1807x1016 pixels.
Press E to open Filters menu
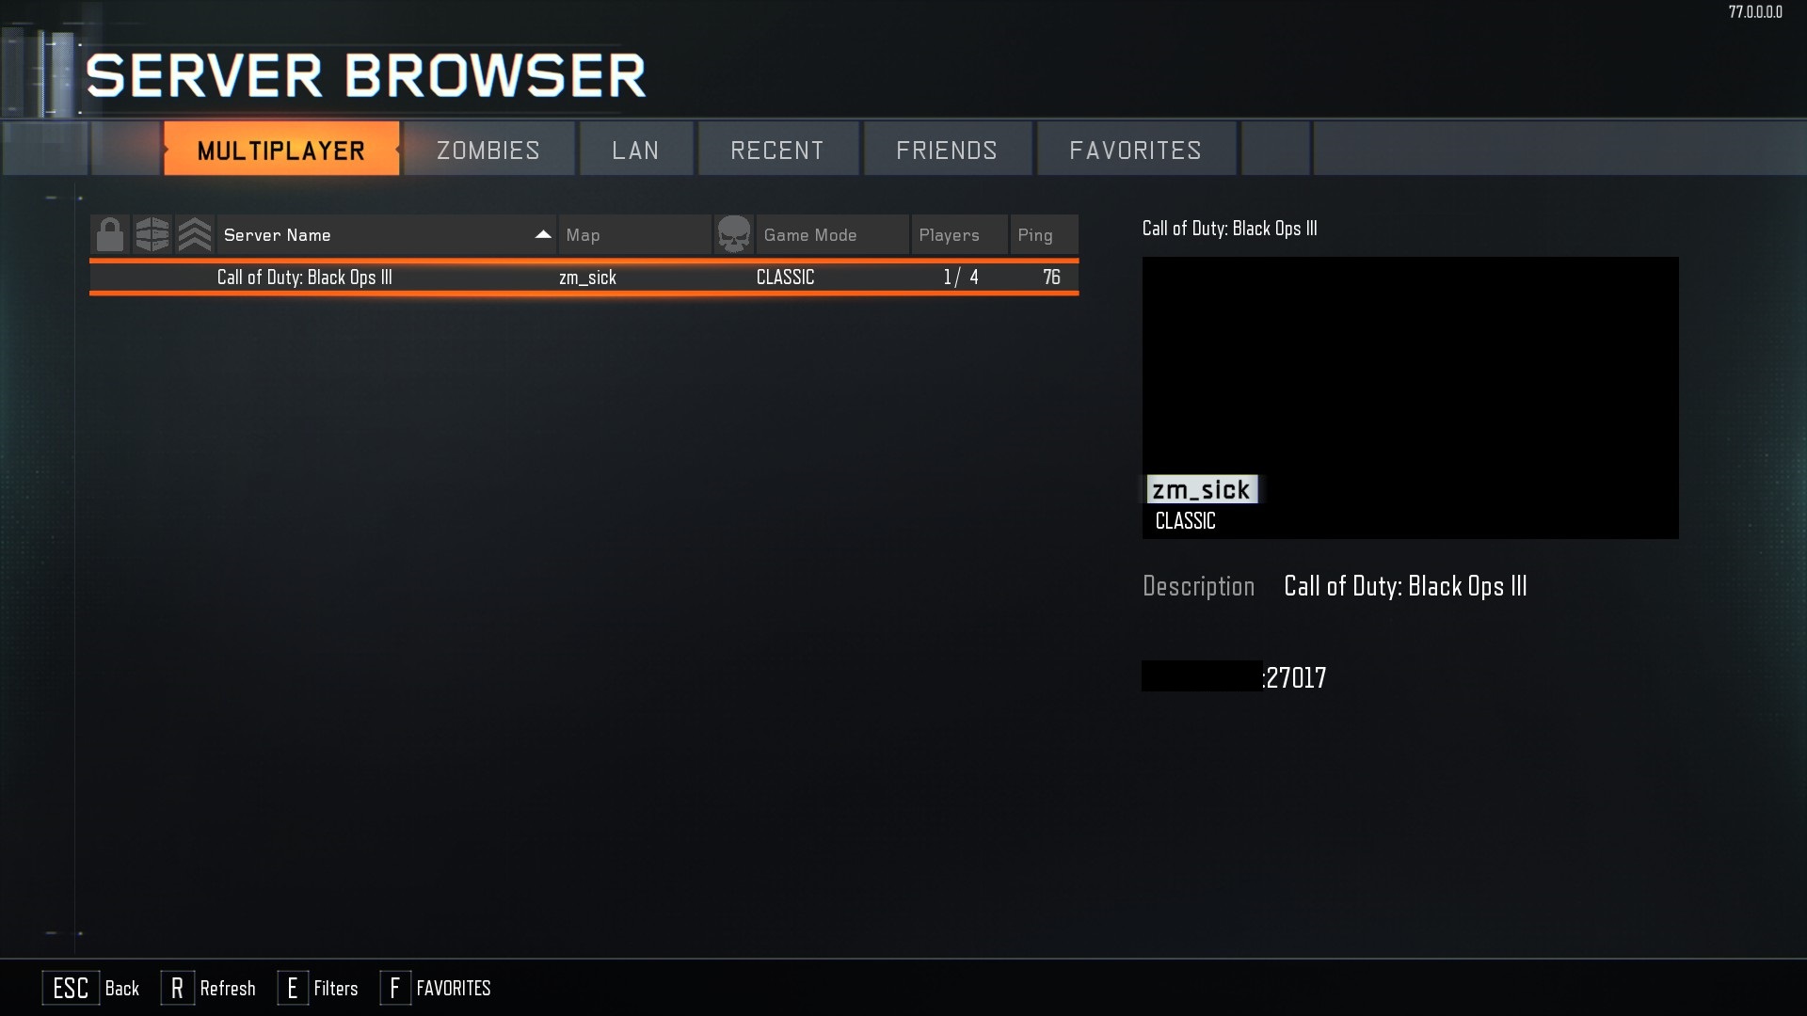tap(318, 989)
